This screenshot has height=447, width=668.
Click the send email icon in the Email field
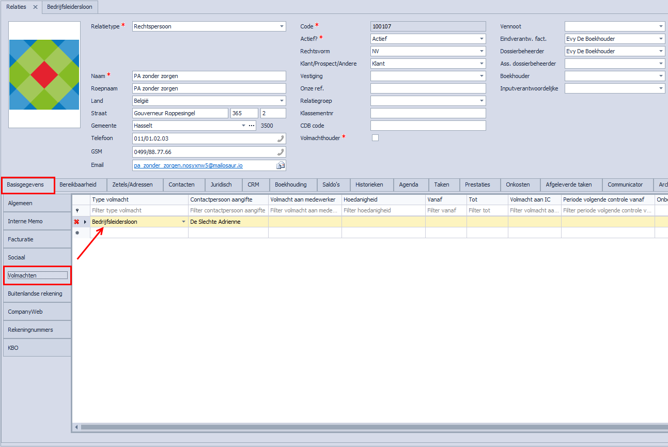pos(280,164)
